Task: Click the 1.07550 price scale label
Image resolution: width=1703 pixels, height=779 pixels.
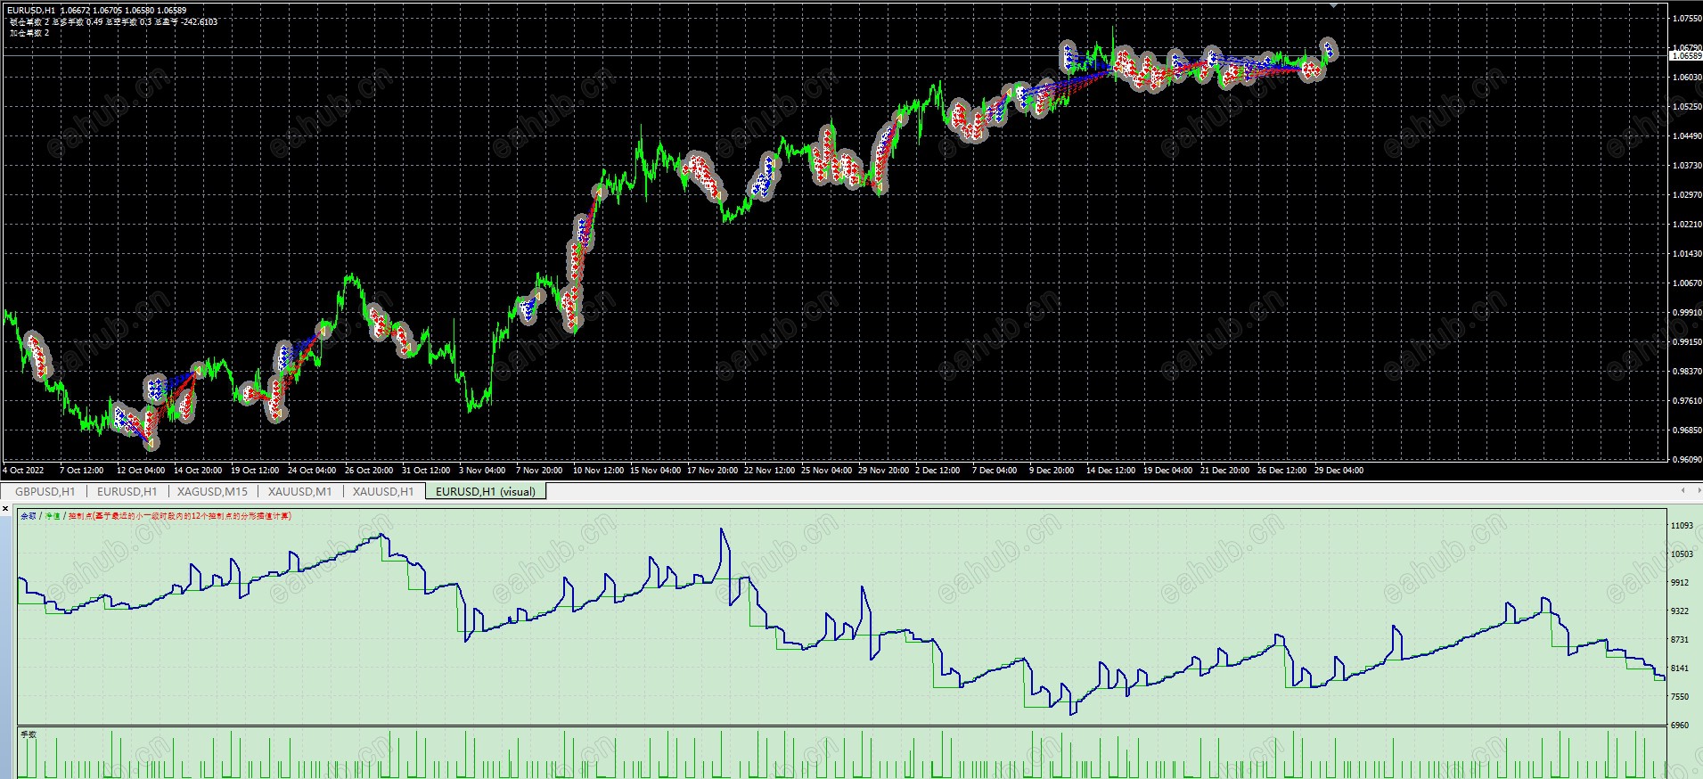Action: 1686,18
